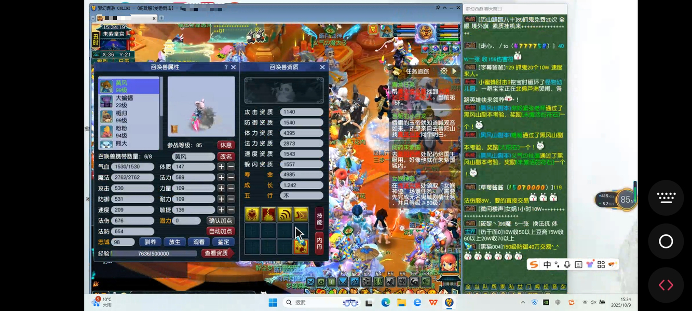Image resolution: width=692 pixels, height=311 pixels.
Task: Click the scroll icon in the pet preview
Action: point(175,129)
